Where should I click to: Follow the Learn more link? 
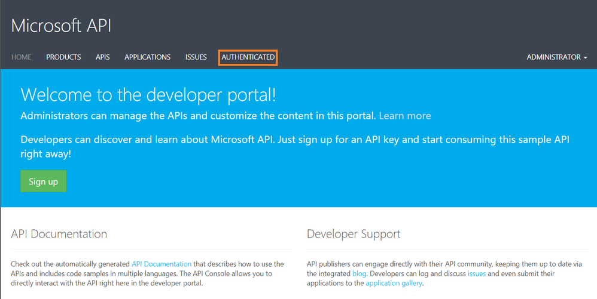405,116
